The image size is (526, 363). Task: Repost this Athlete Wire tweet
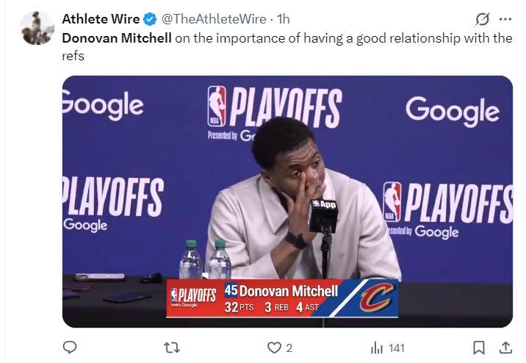173,347
